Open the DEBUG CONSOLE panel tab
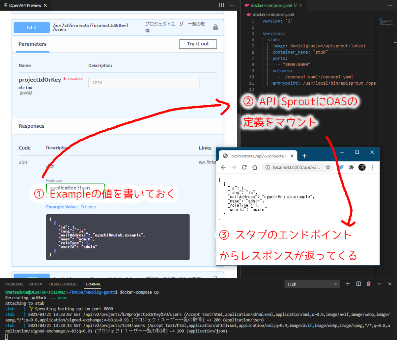This screenshot has width=397, height=340. tap(63, 284)
